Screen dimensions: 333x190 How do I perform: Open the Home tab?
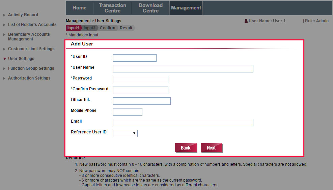79,8
